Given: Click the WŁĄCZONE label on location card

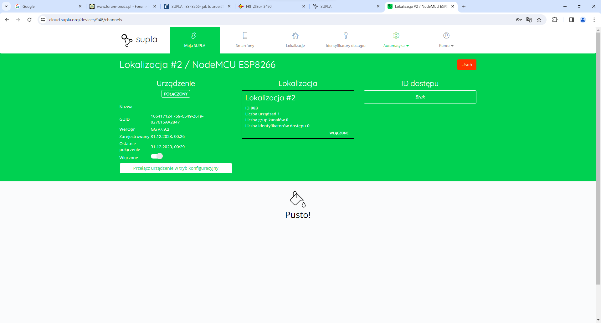Looking at the screenshot, I should pyautogui.click(x=339, y=133).
